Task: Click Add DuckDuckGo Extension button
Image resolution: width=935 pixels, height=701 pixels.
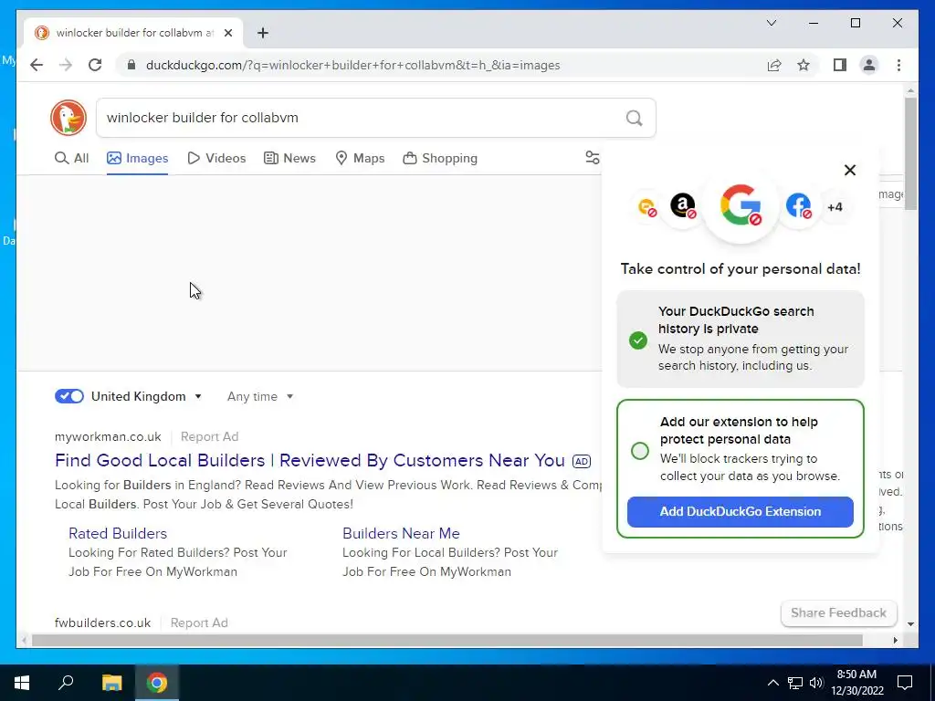Action: (740, 511)
